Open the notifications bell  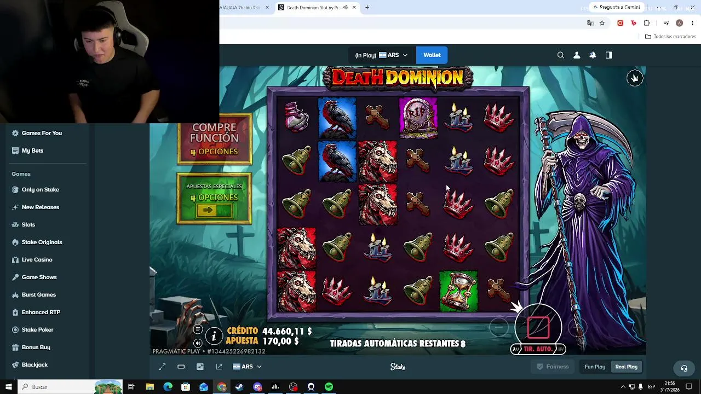click(593, 55)
